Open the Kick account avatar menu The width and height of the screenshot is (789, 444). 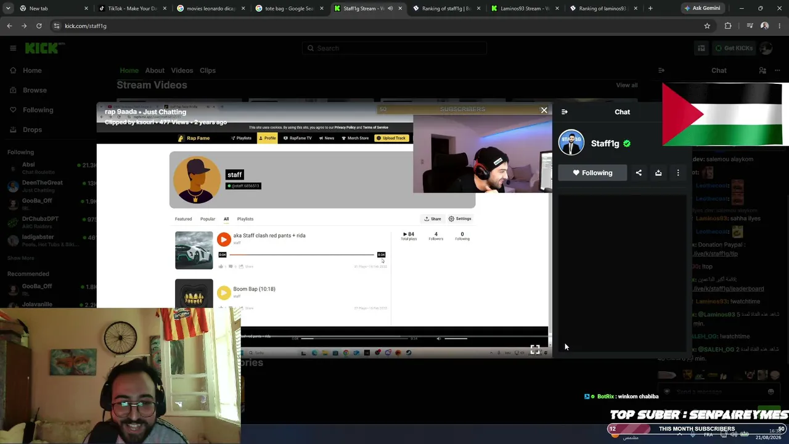[x=766, y=48]
